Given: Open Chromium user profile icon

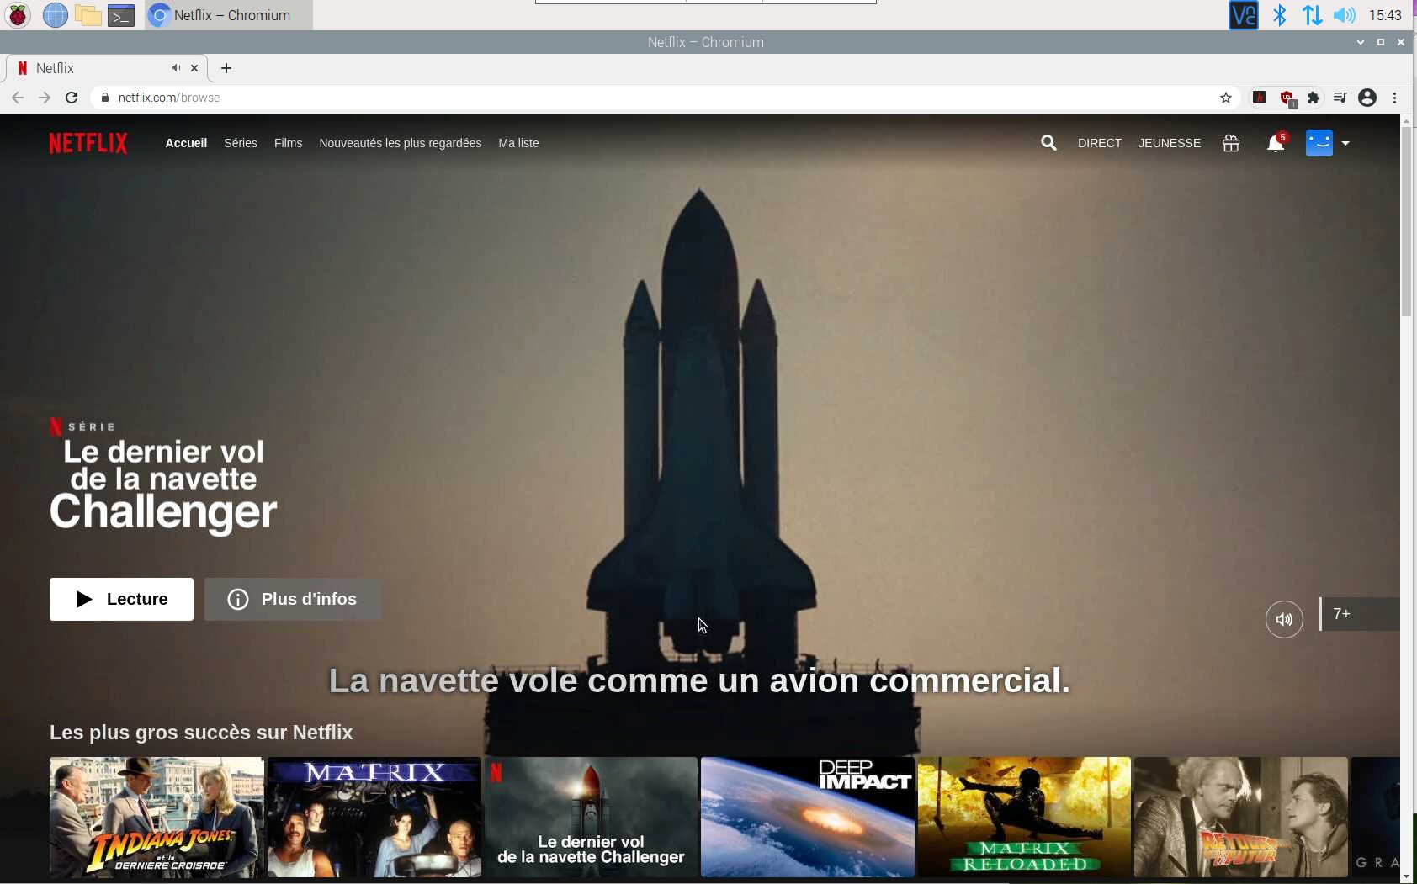Looking at the screenshot, I should tap(1367, 98).
